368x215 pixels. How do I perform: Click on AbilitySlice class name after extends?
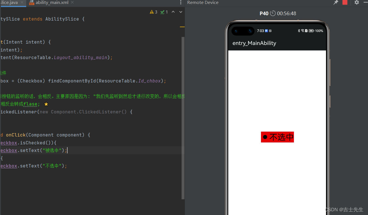62,19
